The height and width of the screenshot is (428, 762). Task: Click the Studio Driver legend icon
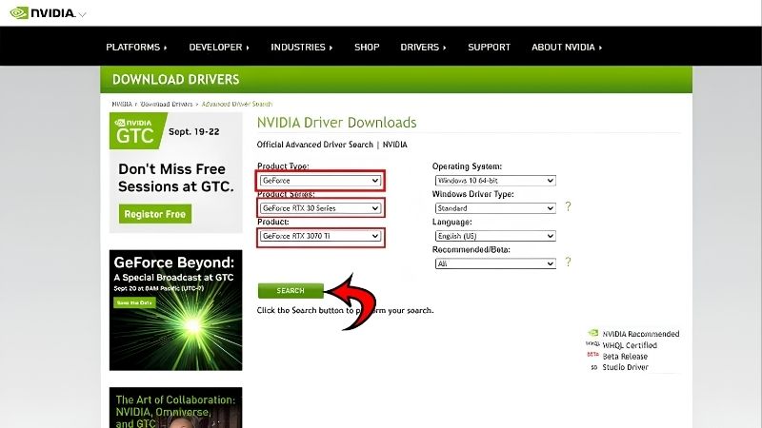coord(593,367)
